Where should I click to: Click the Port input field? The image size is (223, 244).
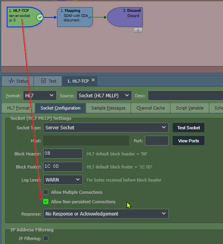157,141
